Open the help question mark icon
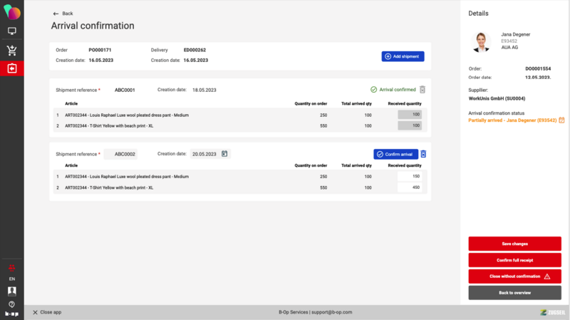Viewport: 570px width, 320px height. click(x=12, y=304)
